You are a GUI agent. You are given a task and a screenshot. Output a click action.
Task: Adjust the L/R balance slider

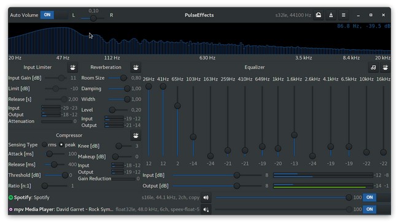tap(93, 18)
